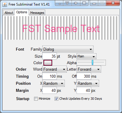122x113 pixels.
Task: Click the Timing On milliseconds field
Action: pyautogui.click(x=50, y=76)
